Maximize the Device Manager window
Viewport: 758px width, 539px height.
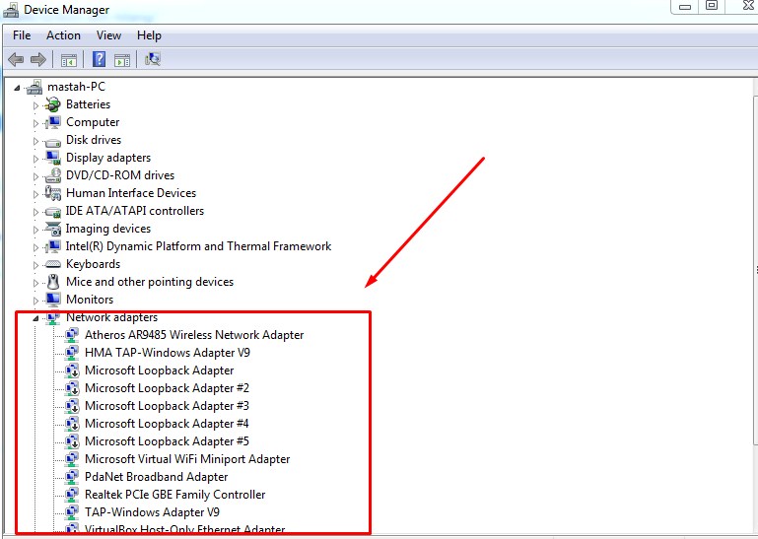coord(711,6)
